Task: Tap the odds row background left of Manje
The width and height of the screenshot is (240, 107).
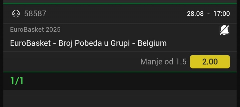Action: click(x=70, y=62)
